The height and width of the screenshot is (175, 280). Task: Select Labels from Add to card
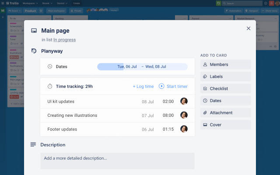pyautogui.click(x=225, y=77)
